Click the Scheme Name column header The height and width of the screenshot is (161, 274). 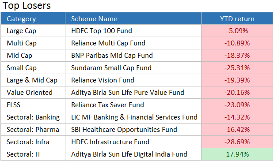[133, 19]
